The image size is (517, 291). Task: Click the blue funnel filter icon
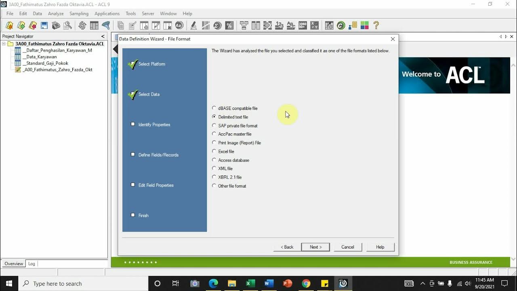106,25
